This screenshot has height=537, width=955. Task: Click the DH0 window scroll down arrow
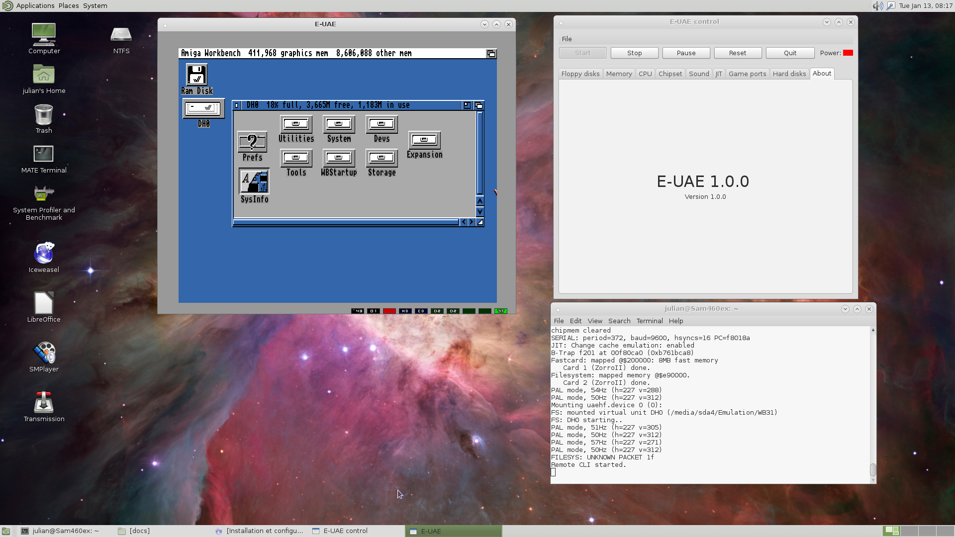point(480,212)
